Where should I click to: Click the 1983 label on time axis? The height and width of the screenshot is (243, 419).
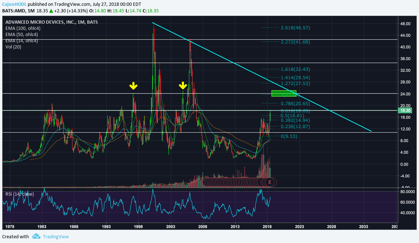42,227
